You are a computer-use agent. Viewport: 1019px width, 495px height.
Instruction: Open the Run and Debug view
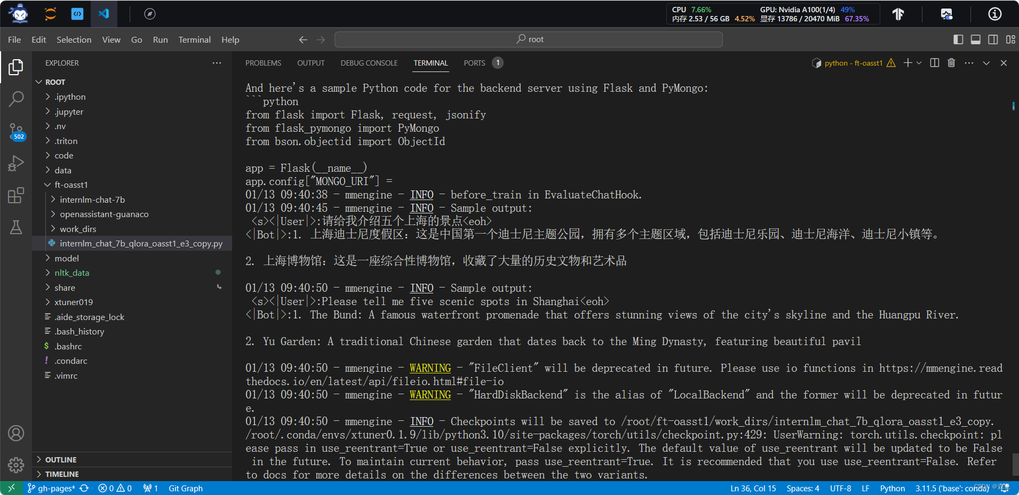pyautogui.click(x=16, y=163)
